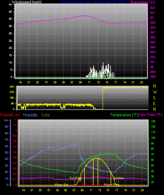
Task: Select the 28.8 barometer axis value
Action: (x=153, y=77)
